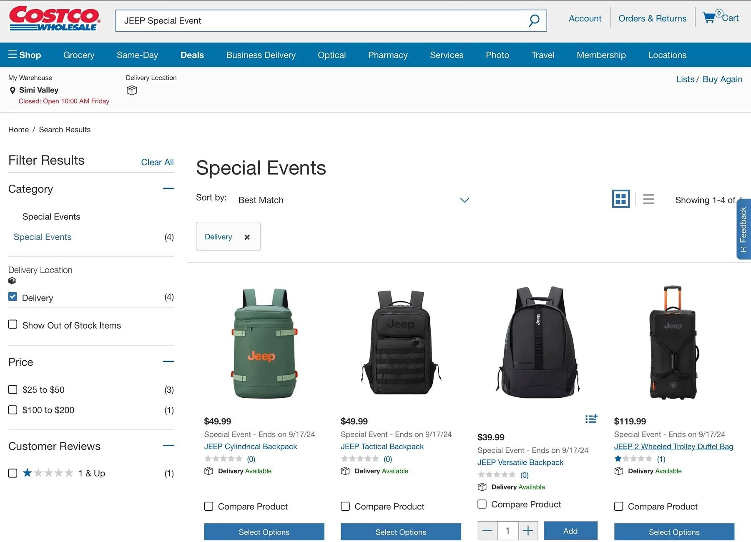Click star rating of JEEP Tactical Backpack
This screenshot has height=542, width=751.
360,459
